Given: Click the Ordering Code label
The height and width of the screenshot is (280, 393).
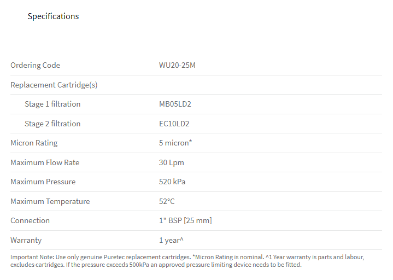Looking at the screenshot, I should click(x=35, y=66).
